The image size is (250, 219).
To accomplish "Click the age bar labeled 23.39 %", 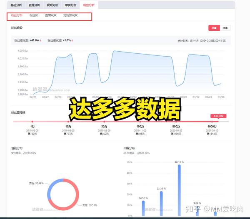I will point(161,204).
